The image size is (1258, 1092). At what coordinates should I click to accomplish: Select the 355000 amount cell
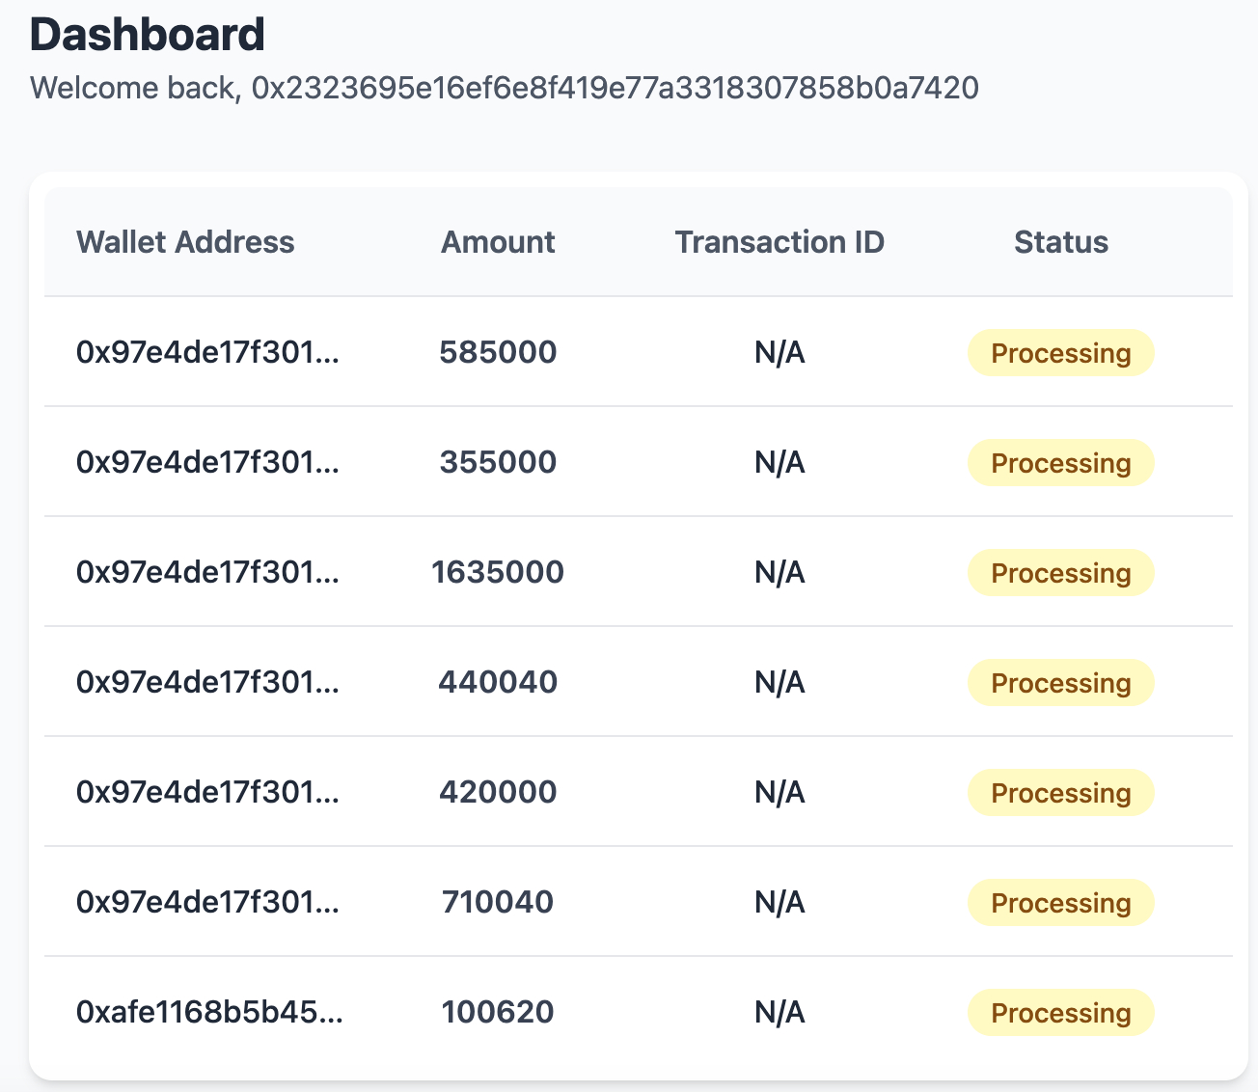[498, 462]
